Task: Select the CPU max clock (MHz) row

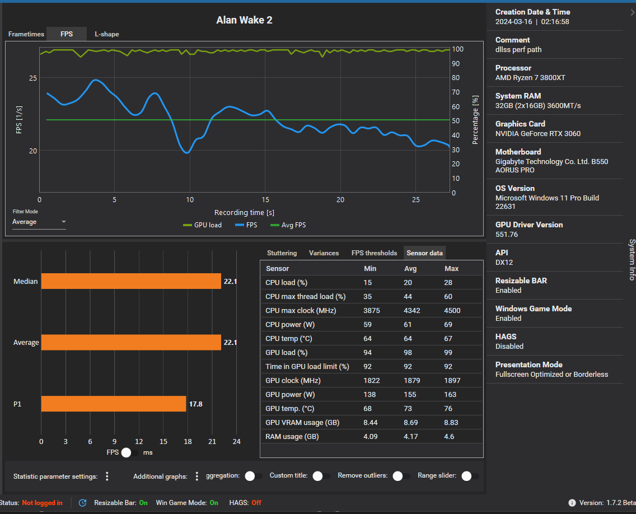Action: click(x=372, y=310)
